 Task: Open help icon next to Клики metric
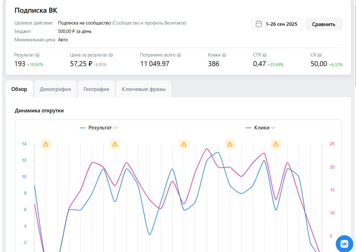pos(224,55)
